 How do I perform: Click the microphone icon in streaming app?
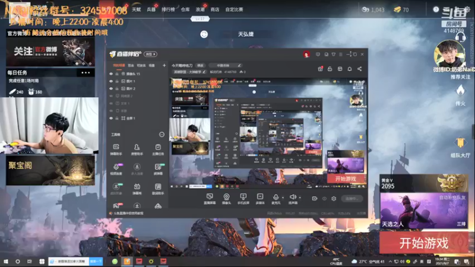[275, 198]
